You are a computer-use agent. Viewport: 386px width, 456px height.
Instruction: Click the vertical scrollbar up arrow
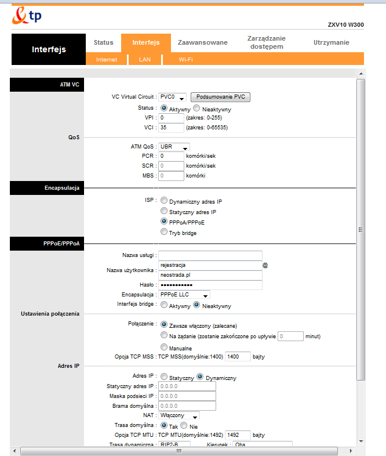[x=360, y=74]
